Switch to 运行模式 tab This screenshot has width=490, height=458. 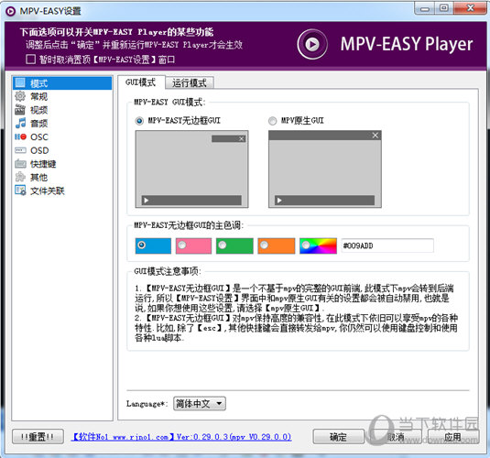[190, 82]
